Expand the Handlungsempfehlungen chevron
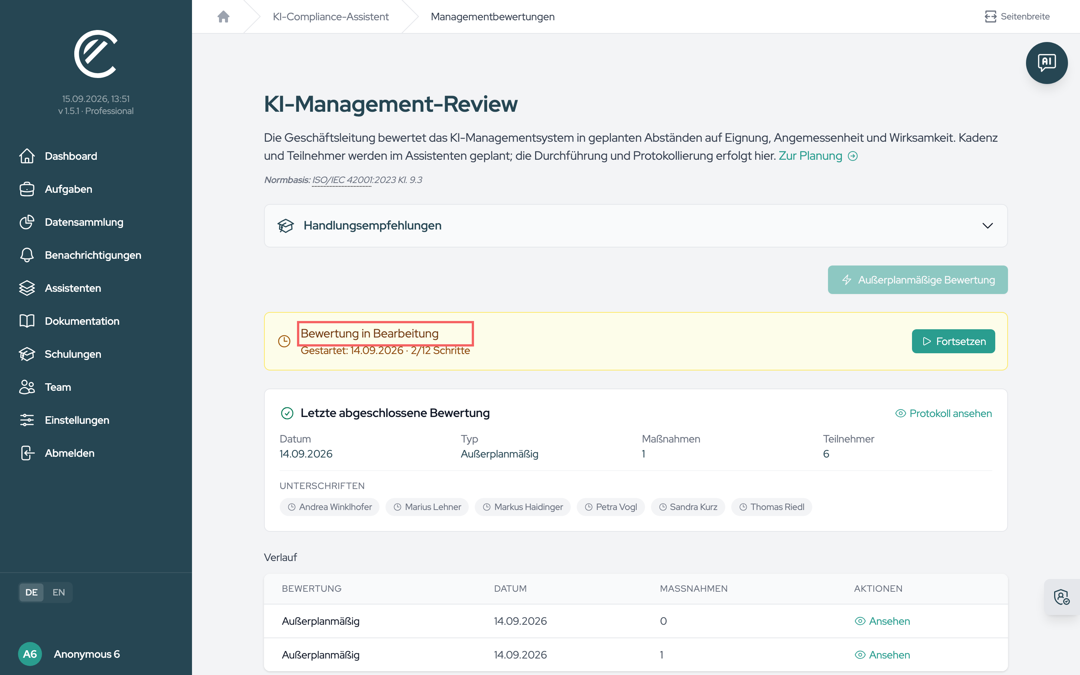The width and height of the screenshot is (1080, 675). point(987,225)
